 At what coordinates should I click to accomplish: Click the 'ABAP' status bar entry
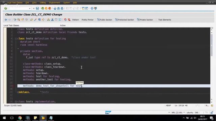click(x=168, y=106)
